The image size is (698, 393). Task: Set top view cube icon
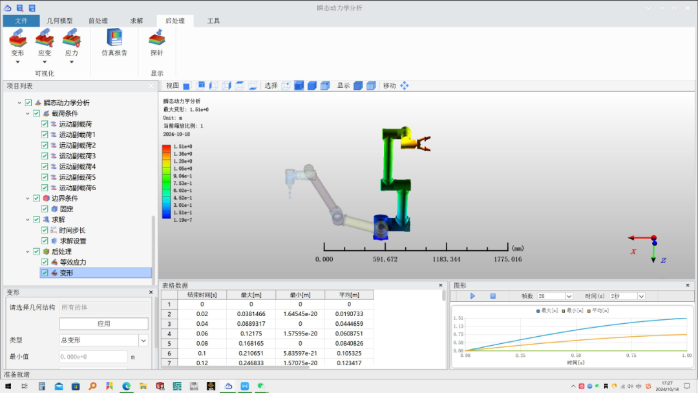(x=240, y=86)
